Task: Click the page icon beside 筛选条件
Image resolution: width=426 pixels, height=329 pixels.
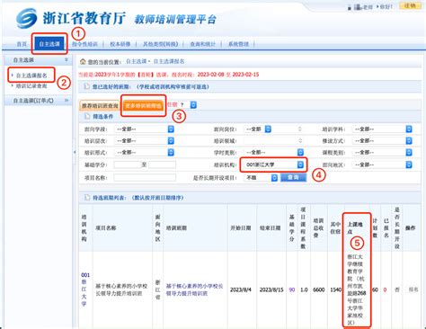Action: (x=87, y=116)
